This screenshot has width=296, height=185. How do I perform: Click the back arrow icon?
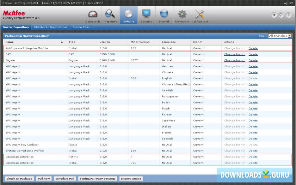pyautogui.click(x=274, y=15)
